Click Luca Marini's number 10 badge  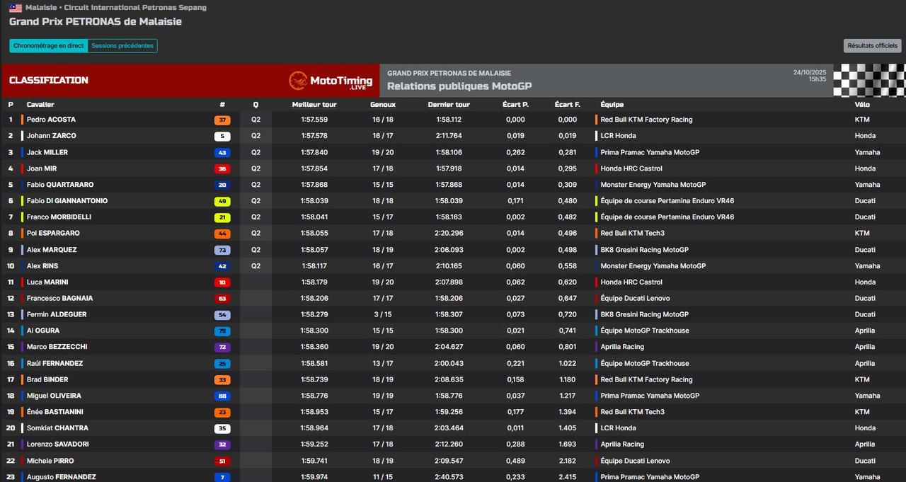pyautogui.click(x=222, y=282)
